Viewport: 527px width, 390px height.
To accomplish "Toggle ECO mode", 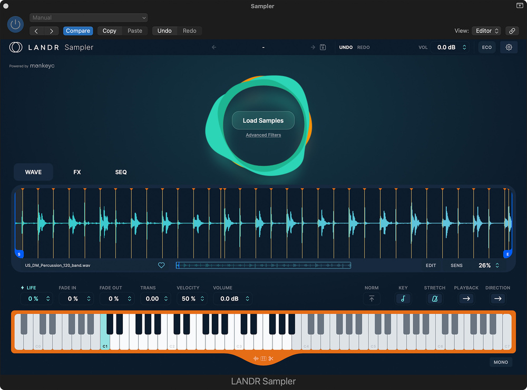I will click(x=486, y=47).
